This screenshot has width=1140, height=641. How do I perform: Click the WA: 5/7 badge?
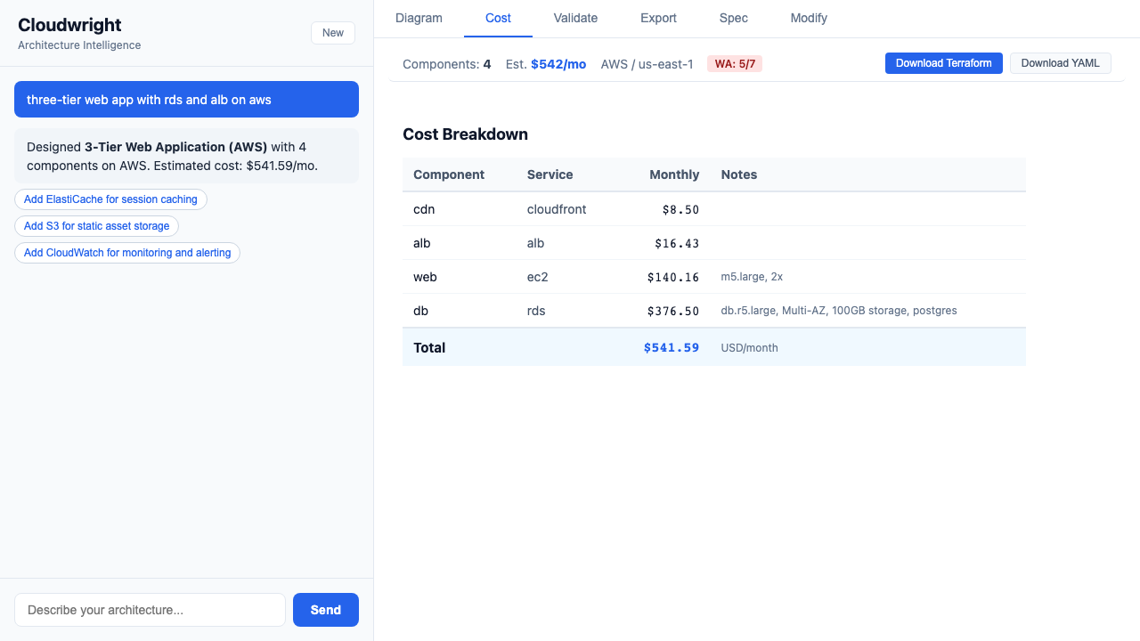735,64
